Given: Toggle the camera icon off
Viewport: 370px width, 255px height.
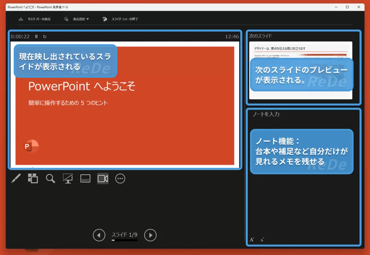Looking at the screenshot, I should pos(103,178).
